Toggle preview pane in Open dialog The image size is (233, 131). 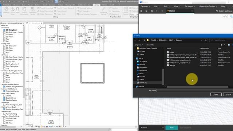click(229, 45)
